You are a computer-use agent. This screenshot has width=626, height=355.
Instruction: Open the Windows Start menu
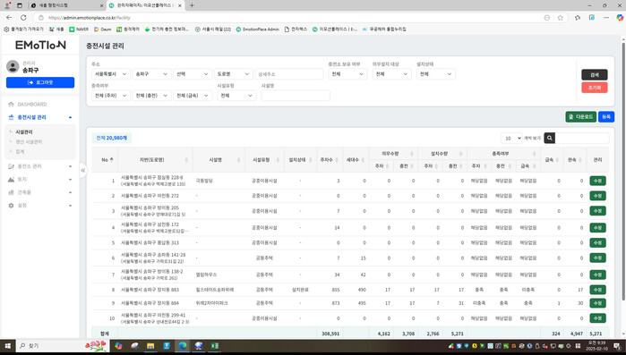[x=7, y=346]
